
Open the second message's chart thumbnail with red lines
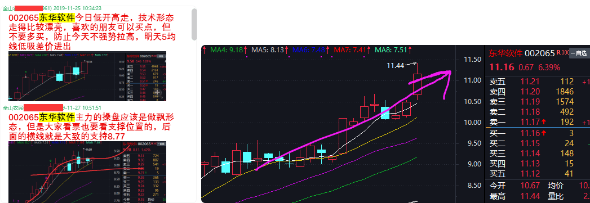(x=87, y=172)
